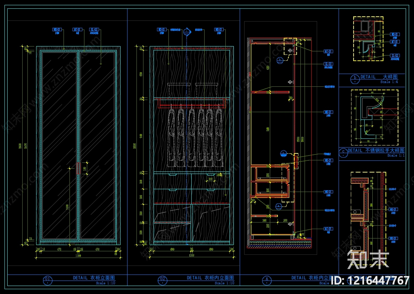Click the stainless steel handle profile drawing
Screen dimensions: 414x294
click(374, 117)
